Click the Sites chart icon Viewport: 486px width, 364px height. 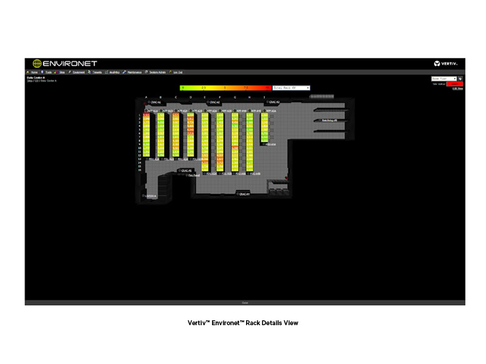point(56,72)
